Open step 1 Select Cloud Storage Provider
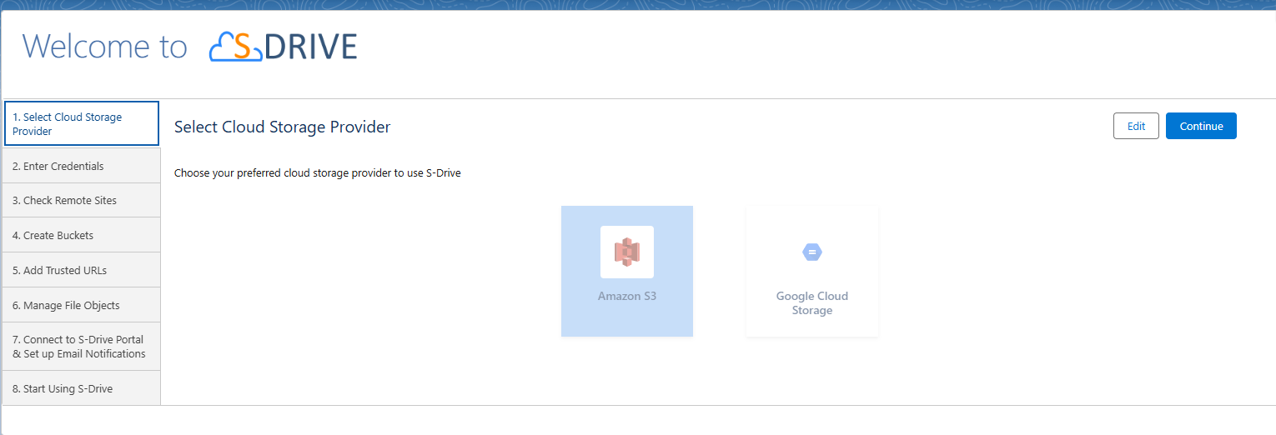Image resolution: width=1276 pixels, height=435 pixels. pos(81,124)
